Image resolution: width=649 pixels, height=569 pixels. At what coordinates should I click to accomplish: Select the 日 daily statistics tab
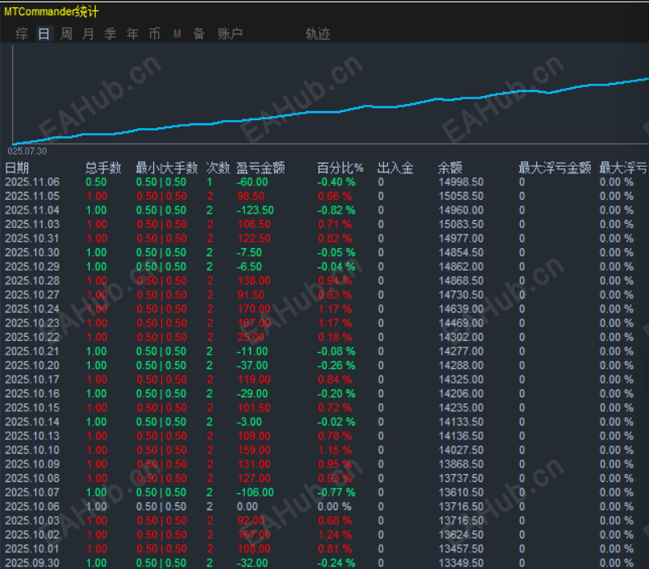click(x=44, y=34)
